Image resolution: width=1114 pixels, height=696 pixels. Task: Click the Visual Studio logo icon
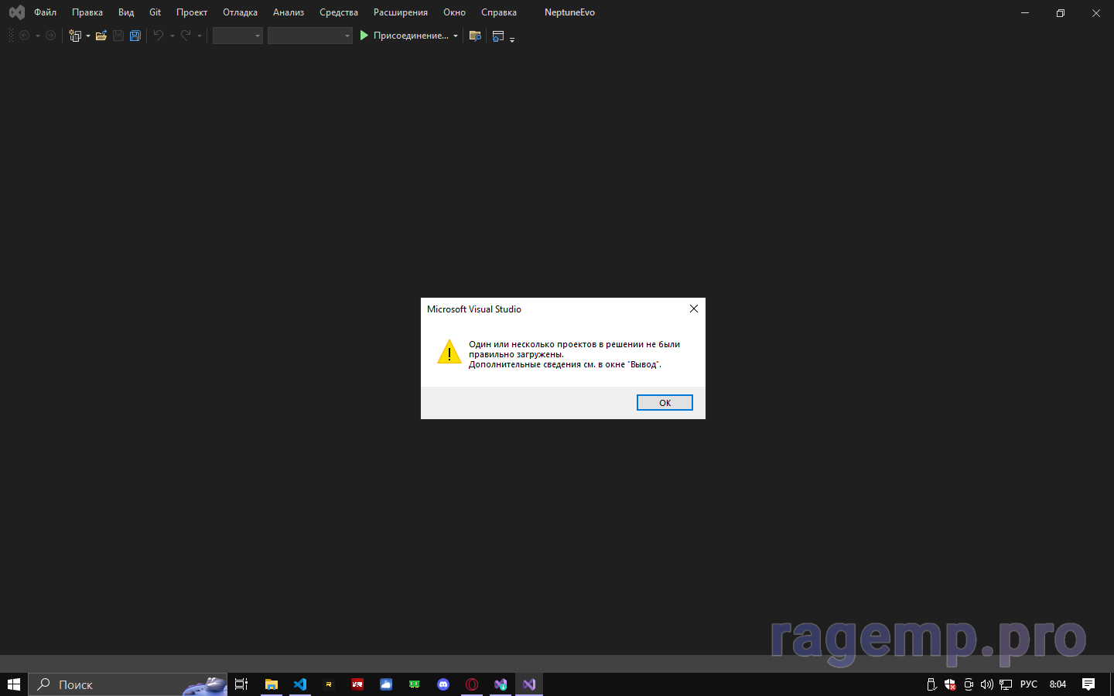coord(16,12)
